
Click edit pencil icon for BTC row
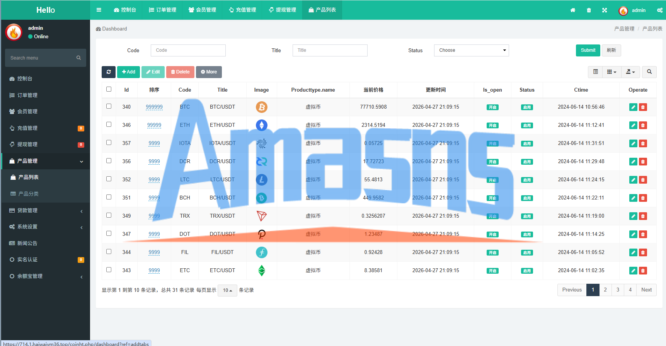click(633, 107)
